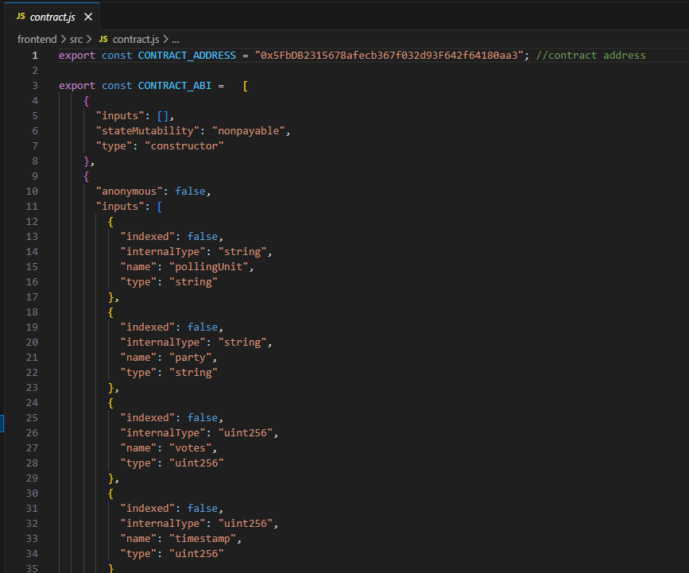Click the closing brace on line 23

[x=110, y=388]
